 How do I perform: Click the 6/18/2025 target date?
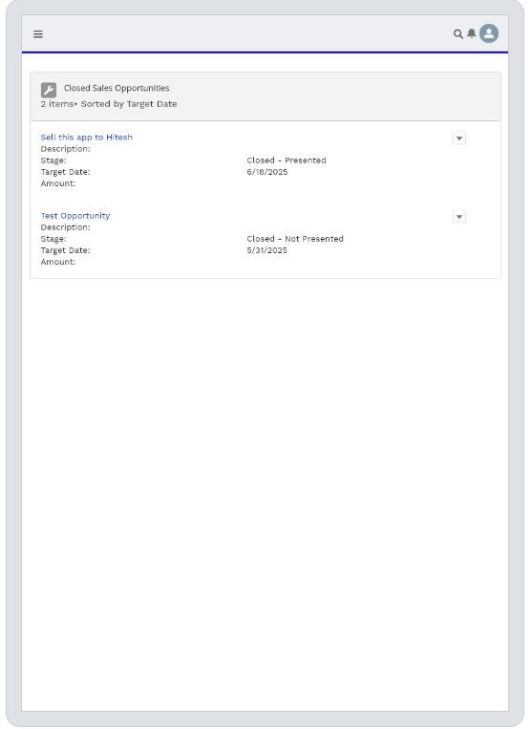pyautogui.click(x=267, y=172)
